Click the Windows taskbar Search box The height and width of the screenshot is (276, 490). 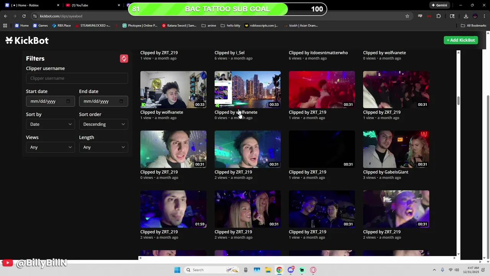211,270
